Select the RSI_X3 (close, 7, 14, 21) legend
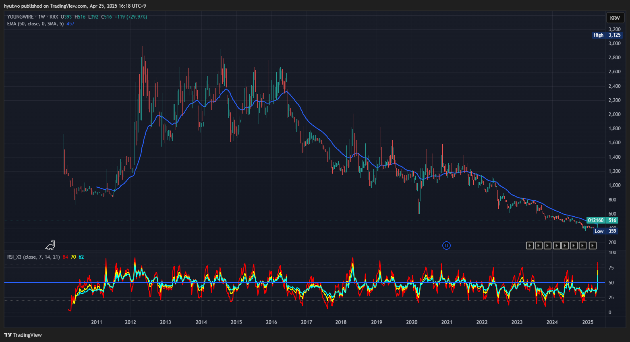 [x=33, y=257]
